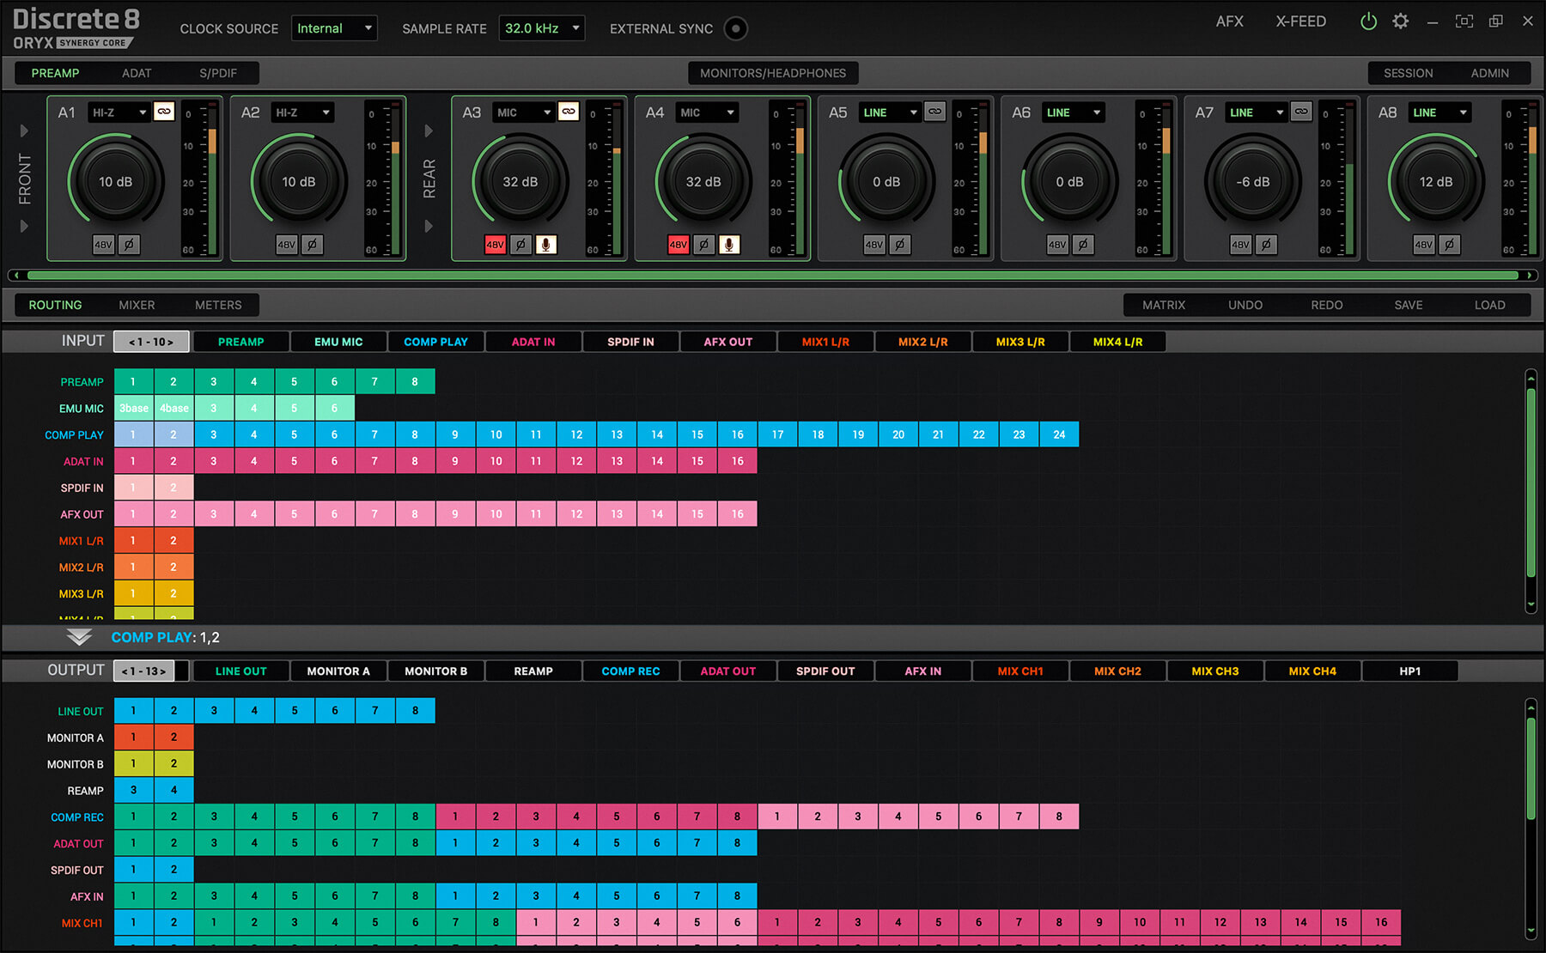Screen dimensions: 1546x953
Task: Select COMP PLAY input channel 17
Action: pos(777,434)
